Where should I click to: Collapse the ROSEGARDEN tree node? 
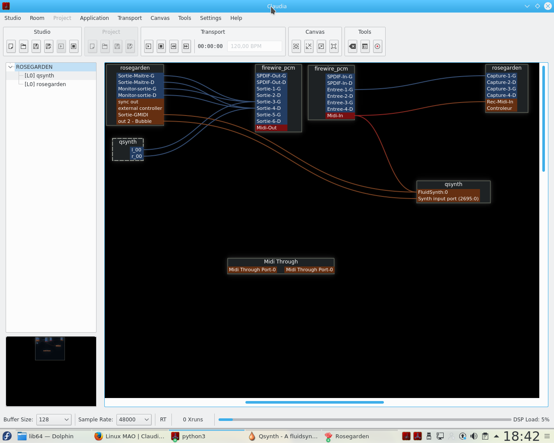[11, 67]
